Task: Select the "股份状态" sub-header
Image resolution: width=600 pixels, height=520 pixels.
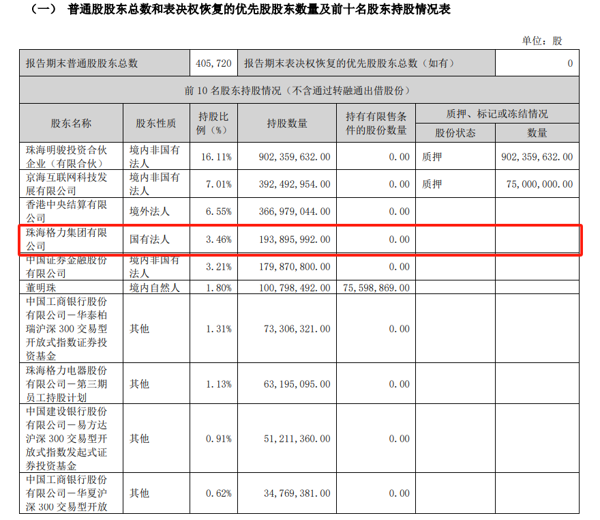Action: click(455, 133)
